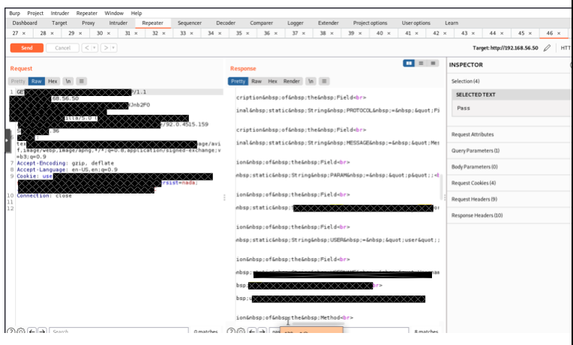Close Repeater tab 36
The width and height of the screenshot is (573, 345).
[x=276, y=33]
